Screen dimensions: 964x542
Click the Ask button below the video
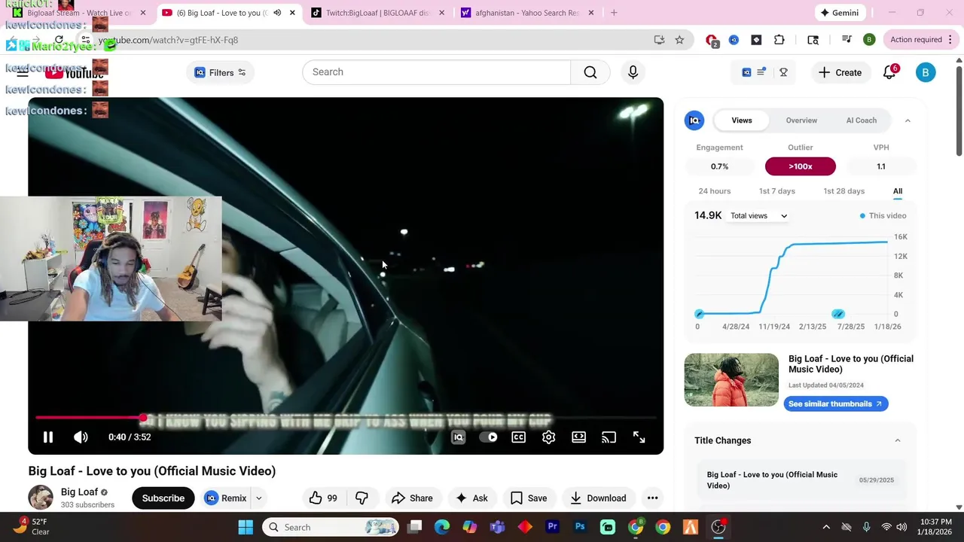[x=471, y=498]
